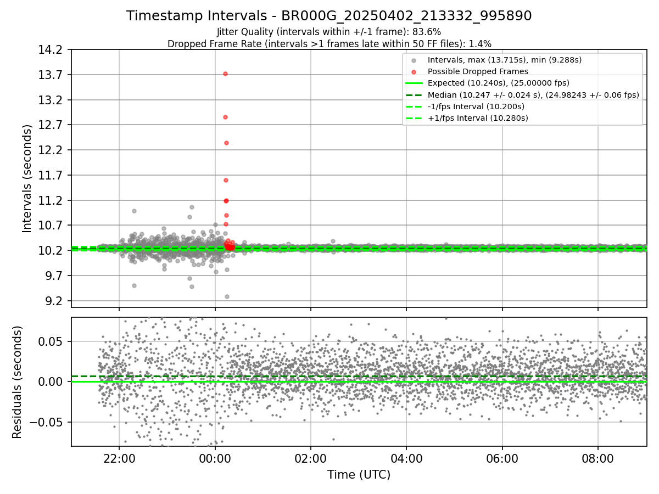Click the 12.2 y-axis tick label
This screenshot has width=659, height=494.
click(x=50, y=150)
